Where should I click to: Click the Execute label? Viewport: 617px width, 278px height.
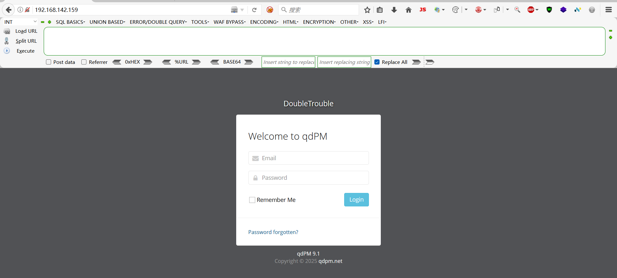25,51
